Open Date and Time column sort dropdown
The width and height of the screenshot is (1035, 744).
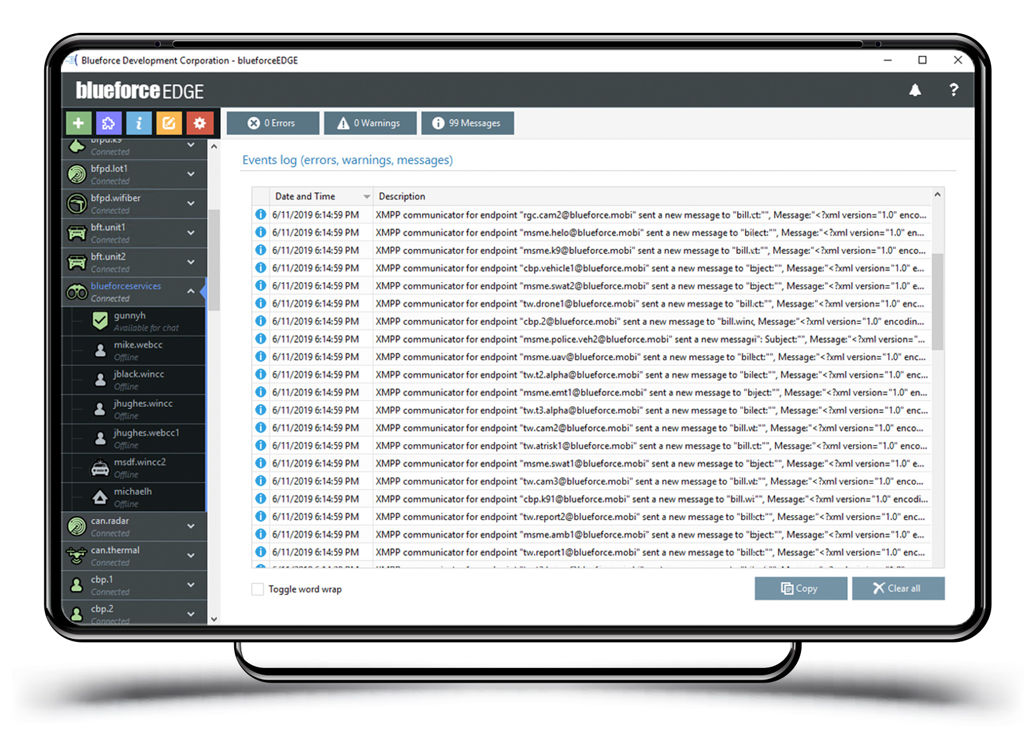[x=367, y=196]
